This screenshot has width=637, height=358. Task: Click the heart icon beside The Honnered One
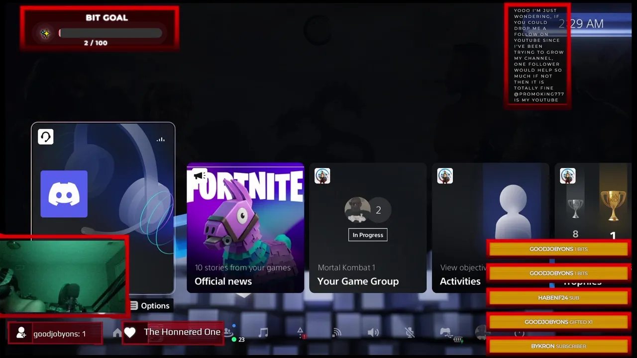130,332
